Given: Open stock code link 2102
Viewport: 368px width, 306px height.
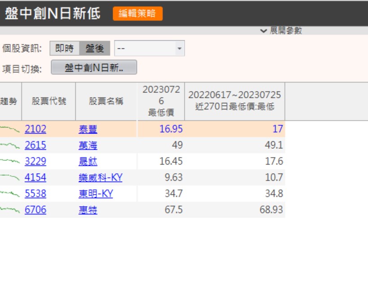Looking at the screenshot, I should [x=35, y=129].
